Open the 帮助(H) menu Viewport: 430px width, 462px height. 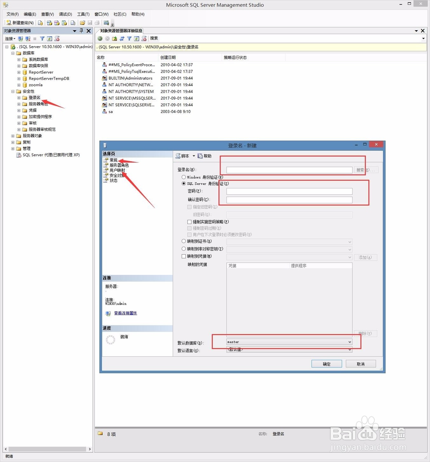pyautogui.click(x=138, y=14)
